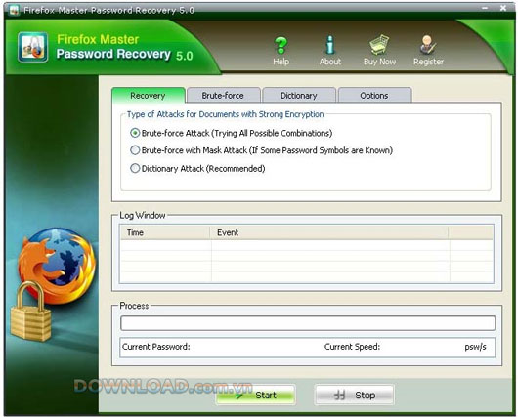The height and width of the screenshot is (417, 518).
Task: Switch to the Brute-force tab
Action: (x=223, y=96)
